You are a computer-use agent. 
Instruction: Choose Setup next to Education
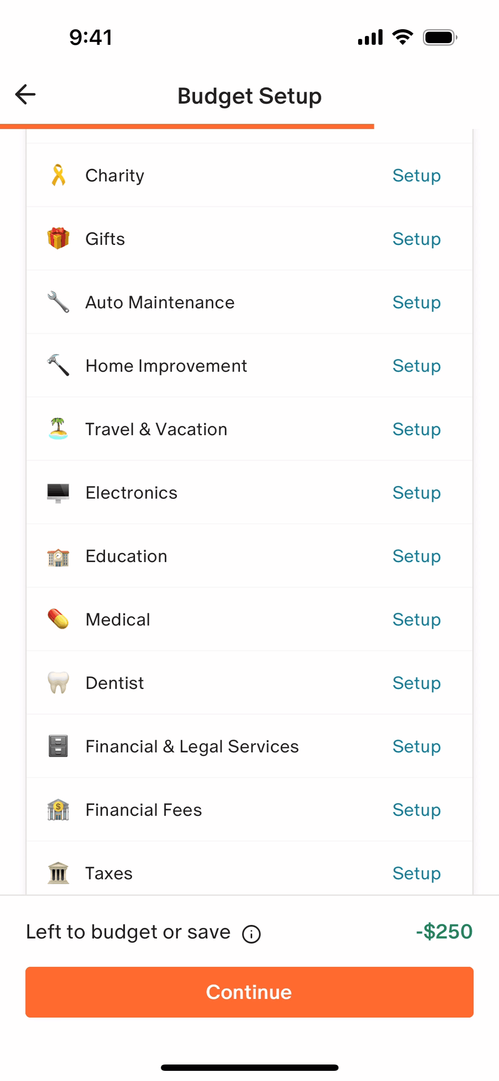click(417, 556)
